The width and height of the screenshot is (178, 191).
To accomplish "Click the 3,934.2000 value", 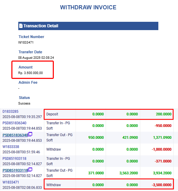I will [x=162, y=173].
